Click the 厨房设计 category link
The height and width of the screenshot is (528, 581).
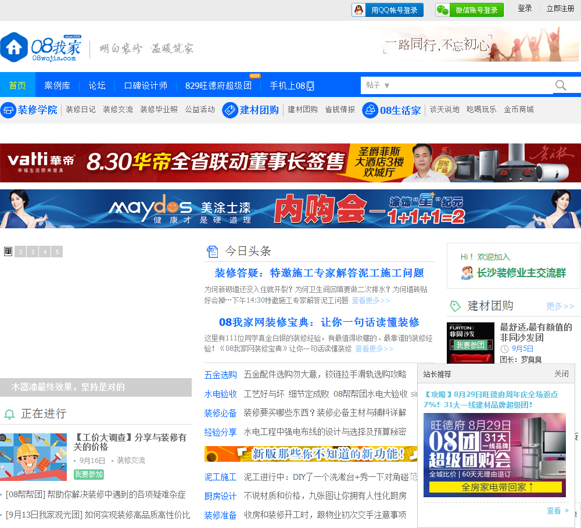[x=220, y=497]
